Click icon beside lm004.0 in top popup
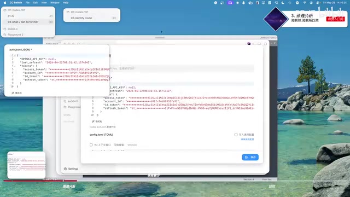 [x=5, y=29]
